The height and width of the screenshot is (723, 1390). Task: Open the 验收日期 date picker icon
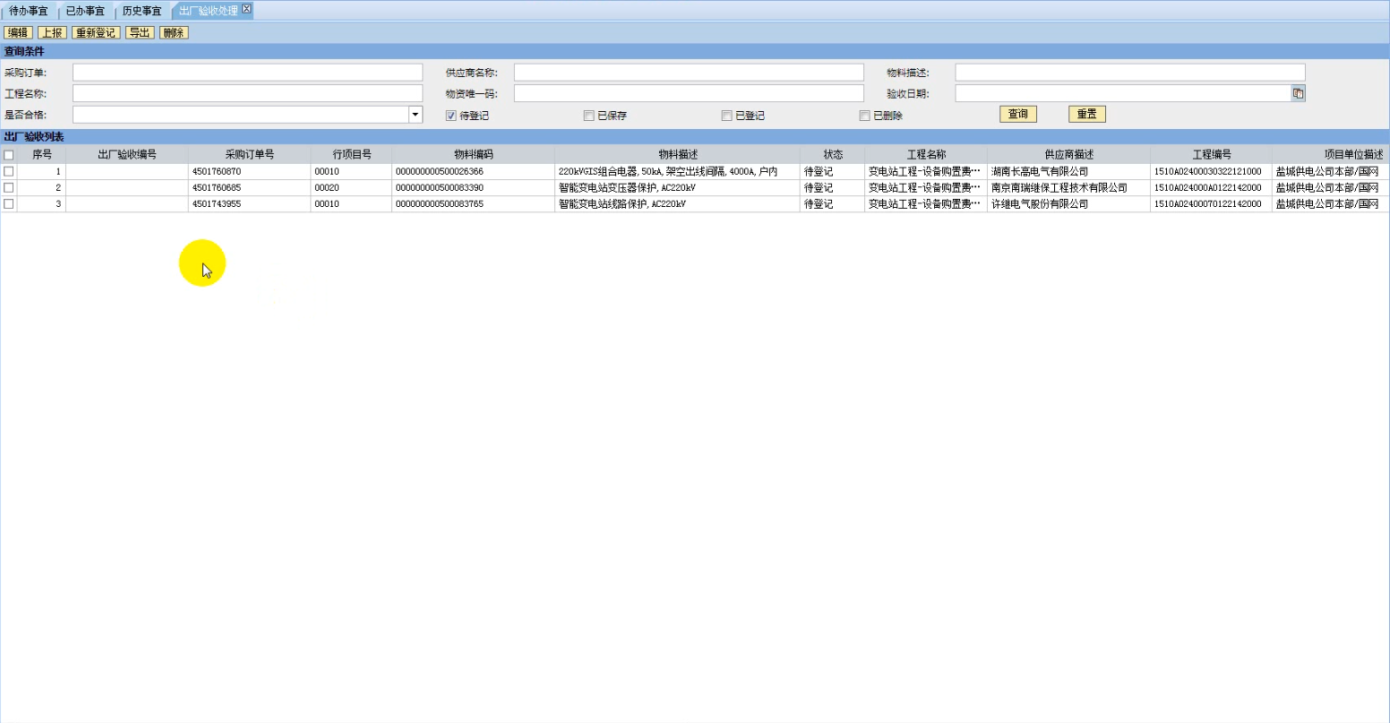(1298, 93)
